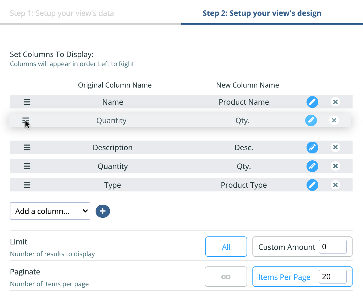Click the Limit label
363x298 pixels.
click(19, 242)
